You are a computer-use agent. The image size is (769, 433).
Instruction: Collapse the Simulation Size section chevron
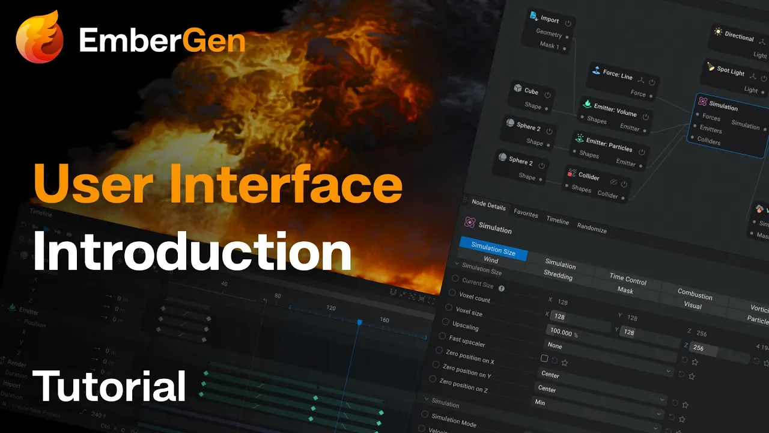[x=457, y=263]
